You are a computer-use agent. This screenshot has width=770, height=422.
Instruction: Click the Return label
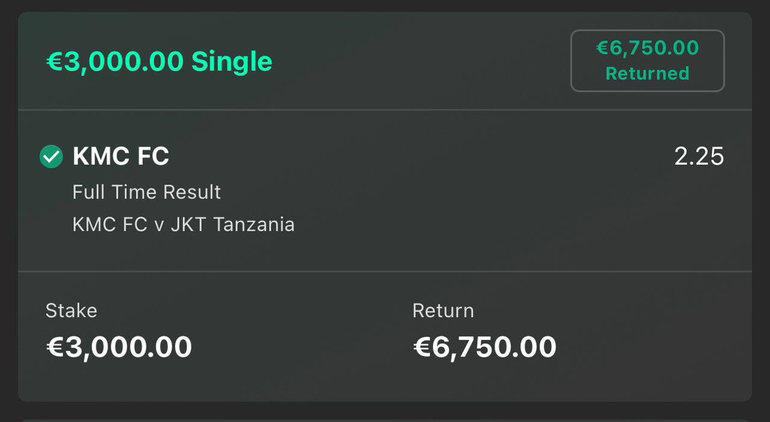[x=443, y=311]
